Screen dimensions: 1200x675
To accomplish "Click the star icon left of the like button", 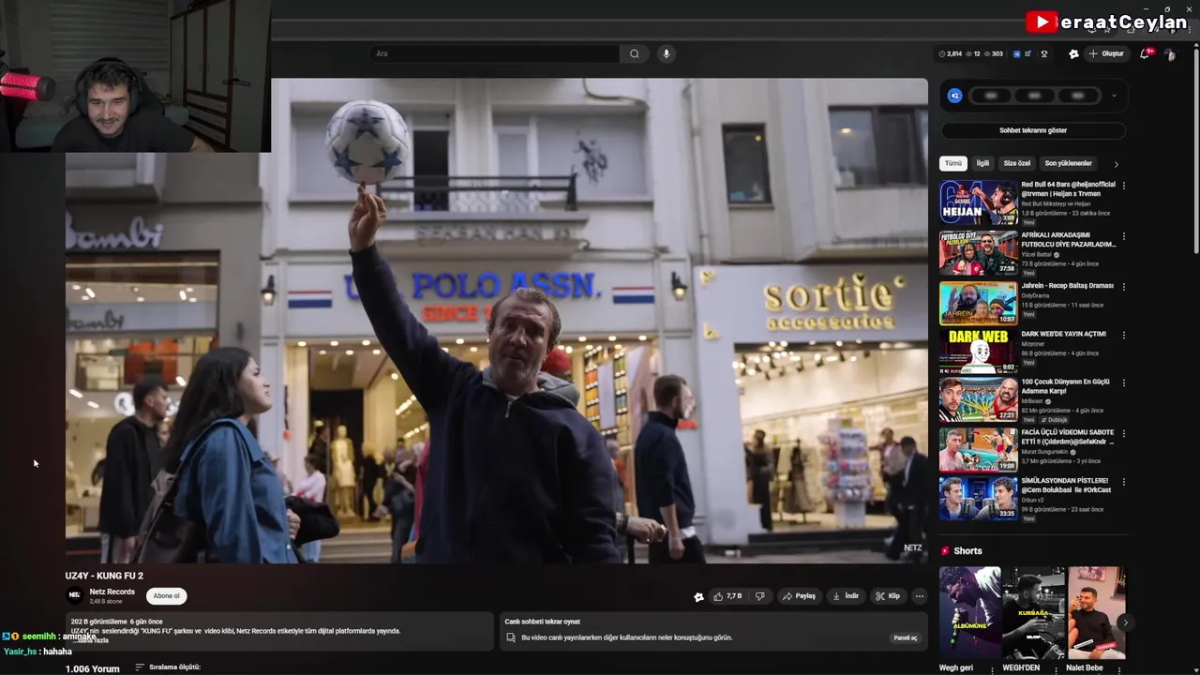I will [x=698, y=596].
